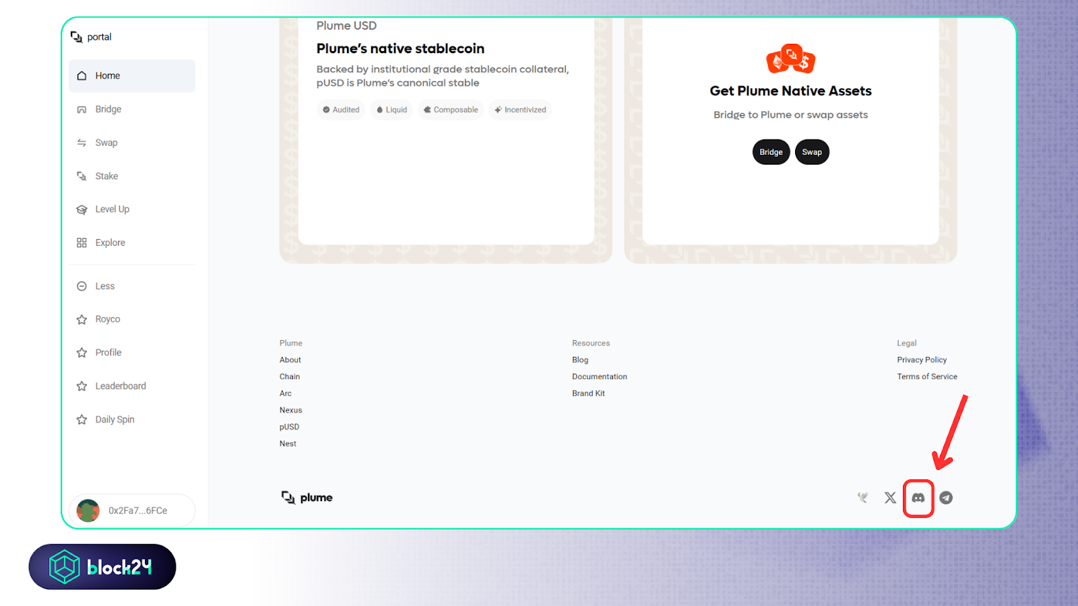Click the coins icon above Get Plume Native Assets
The image size is (1078, 606).
pyautogui.click(x=790, y=59)
